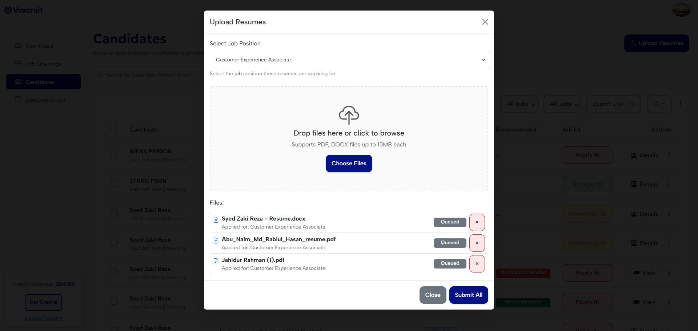This screenshot has width=698, height=331.
Task: Click the user avatar in top right
Action: click(681, 10)
